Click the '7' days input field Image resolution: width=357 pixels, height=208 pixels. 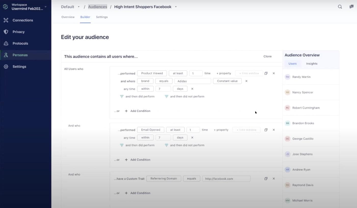click(x=163, y=89)
